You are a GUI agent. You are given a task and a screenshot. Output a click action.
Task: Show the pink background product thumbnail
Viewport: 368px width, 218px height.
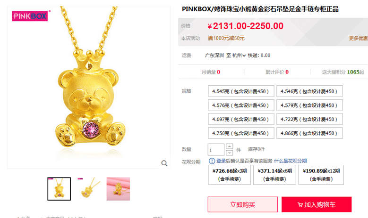(x=118, y=189)
